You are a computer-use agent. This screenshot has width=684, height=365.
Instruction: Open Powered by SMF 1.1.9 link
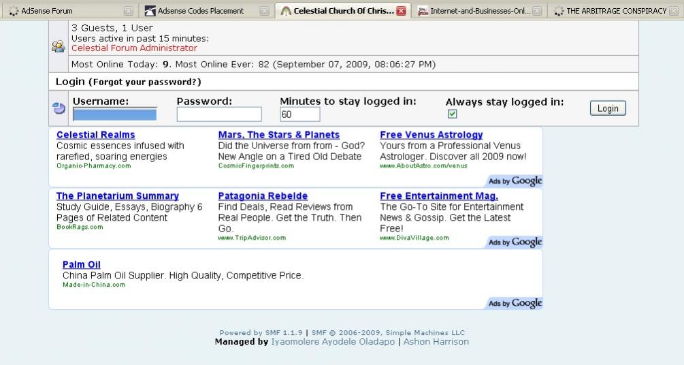coord(261,333)
